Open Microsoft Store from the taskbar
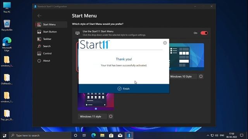 [111, 136]
